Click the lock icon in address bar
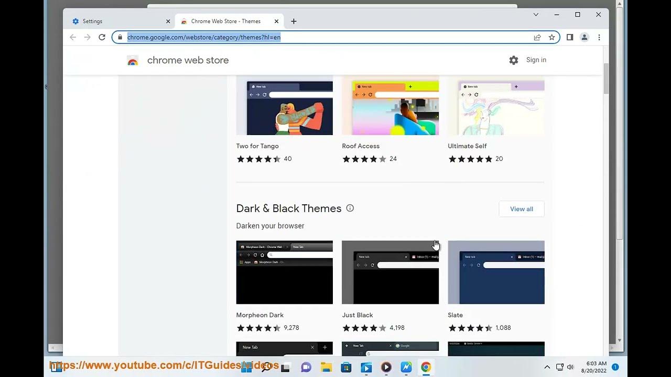 point(120,37)
